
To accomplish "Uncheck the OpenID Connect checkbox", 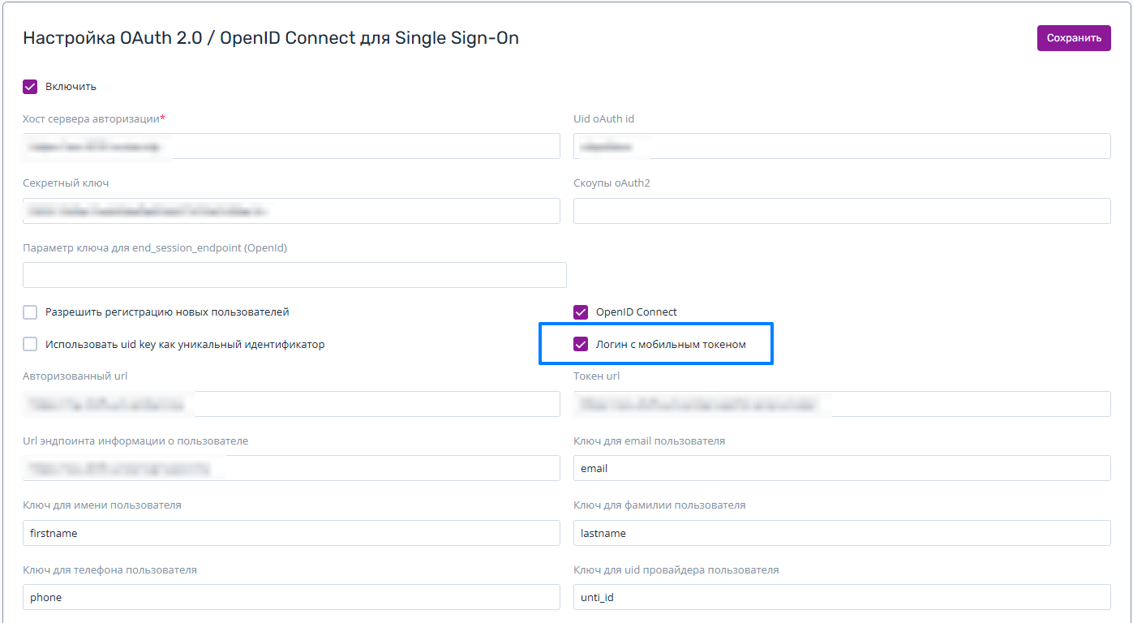I will coord(581,312).
